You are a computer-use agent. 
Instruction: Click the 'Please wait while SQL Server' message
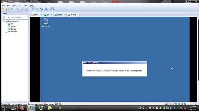pyautogui.click(x=114, y=71)
